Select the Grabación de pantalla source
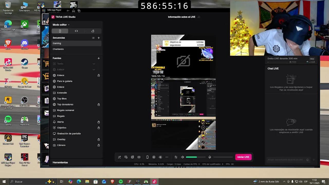Image resolution: width=329 pixels, height=185 pixels. [x=76, y=134]
